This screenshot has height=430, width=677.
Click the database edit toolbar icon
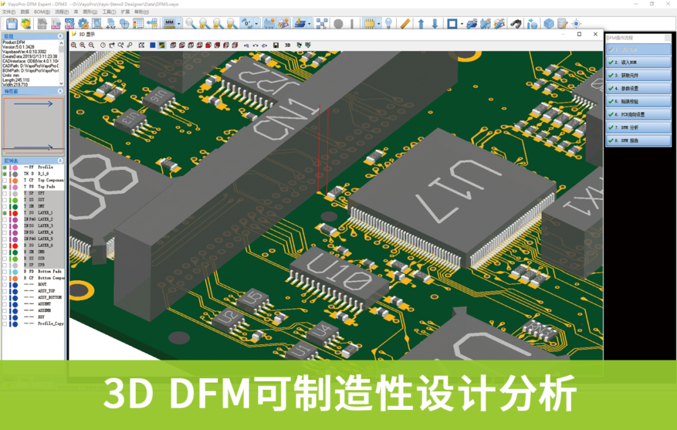[562, 24]
